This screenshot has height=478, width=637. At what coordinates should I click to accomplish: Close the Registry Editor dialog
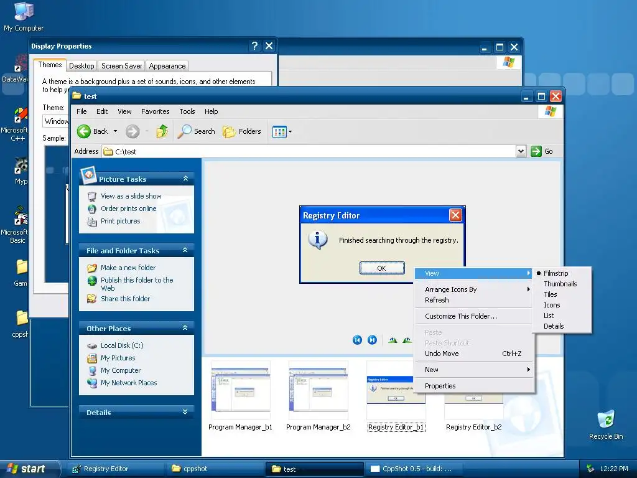click(455, 215)
